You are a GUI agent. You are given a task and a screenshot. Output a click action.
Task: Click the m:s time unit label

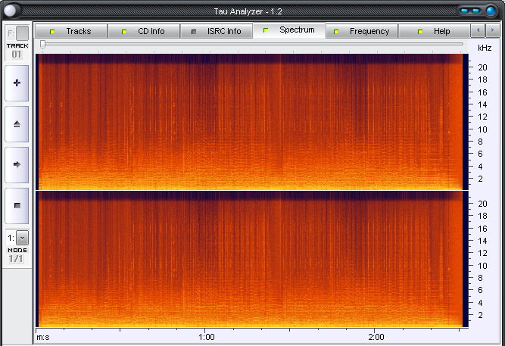(x=43, y=338)
